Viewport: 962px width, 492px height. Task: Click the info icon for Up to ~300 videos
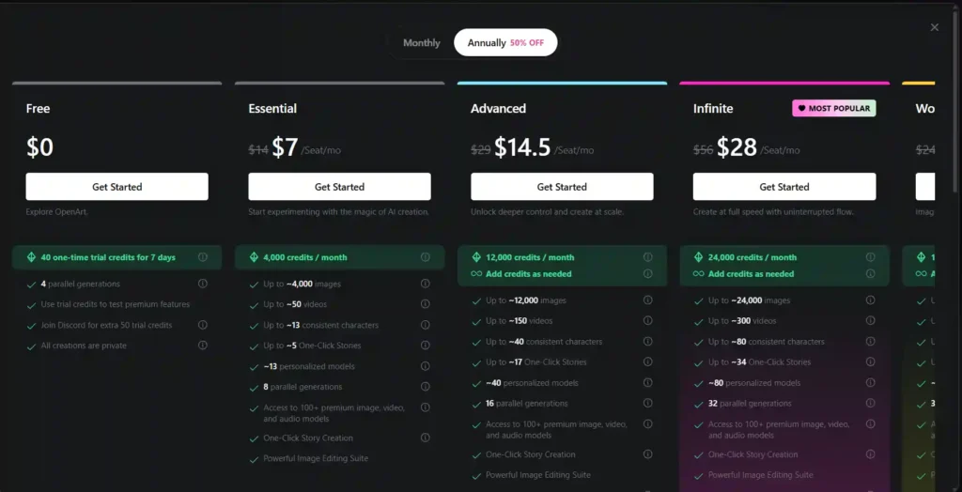(870, 320)
